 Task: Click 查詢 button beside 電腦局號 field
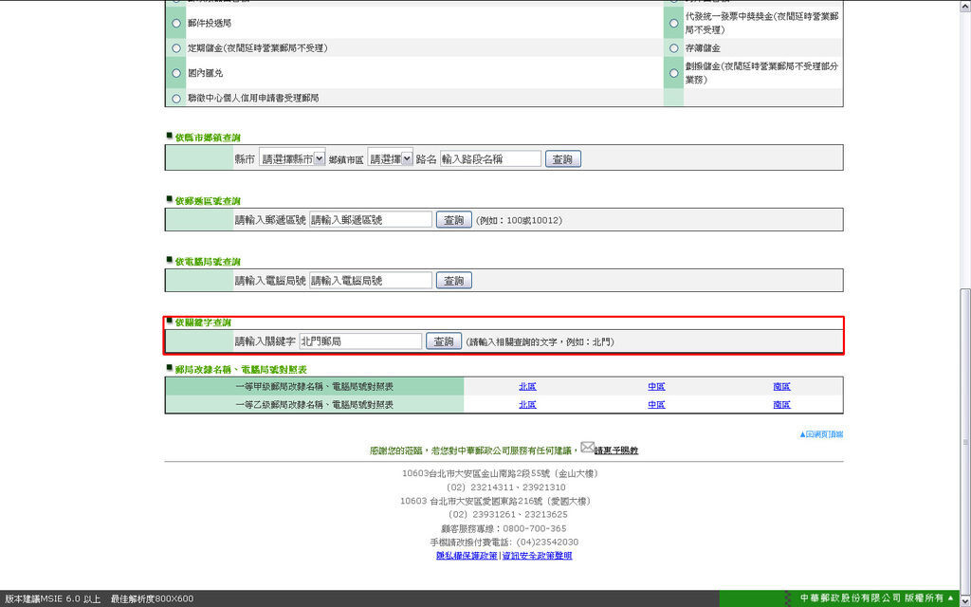pos(454,281)
